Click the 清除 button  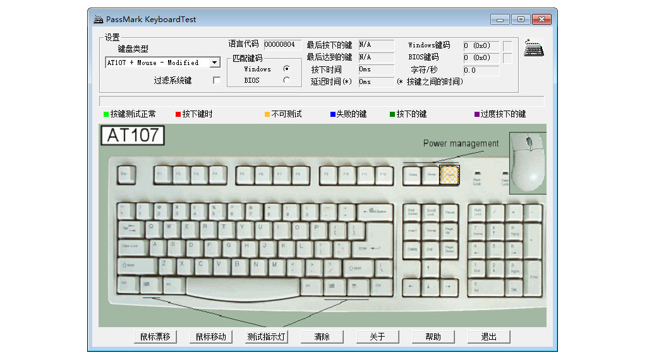[322, 337]
